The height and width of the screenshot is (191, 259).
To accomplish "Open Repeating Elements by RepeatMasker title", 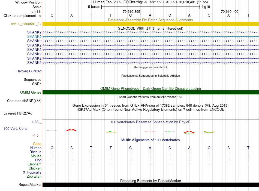I will click(150, 181).
